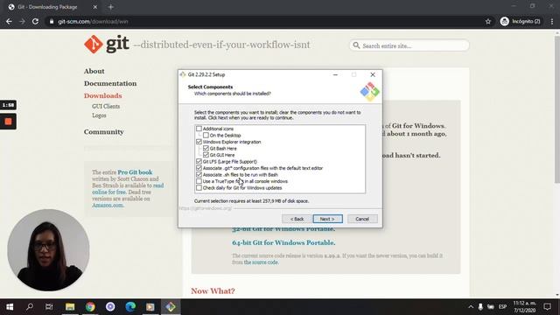Stop the screen recording
Image resolution: width=560 pixels, height=315 pixels.
(x=8, y=122)
